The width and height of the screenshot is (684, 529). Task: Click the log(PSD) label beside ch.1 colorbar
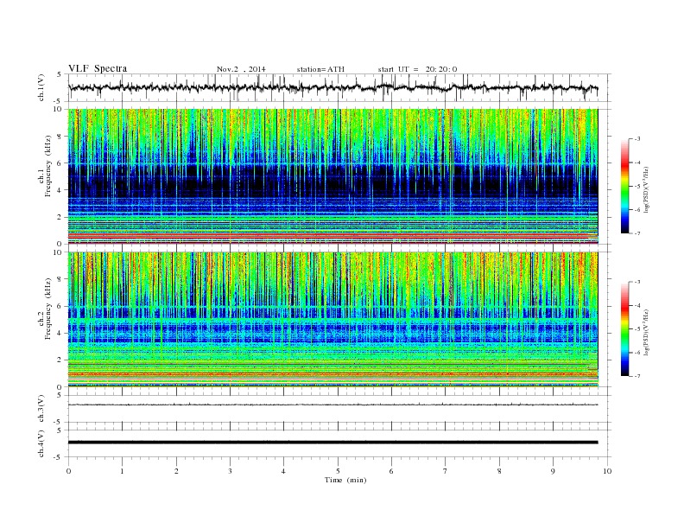click(647, 188)
